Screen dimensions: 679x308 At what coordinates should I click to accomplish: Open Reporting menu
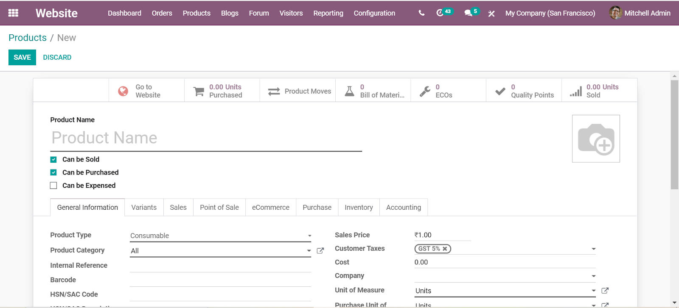click(328, 13)
